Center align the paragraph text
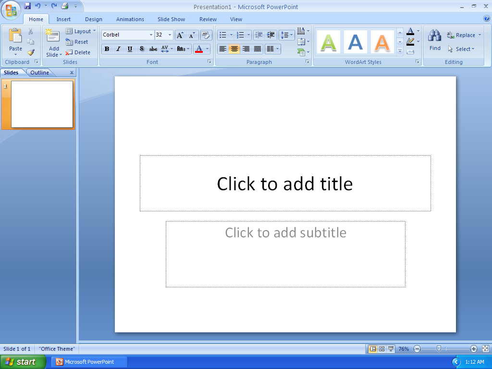The height and width of the screenshot is (369, 492). click(234, 49)
